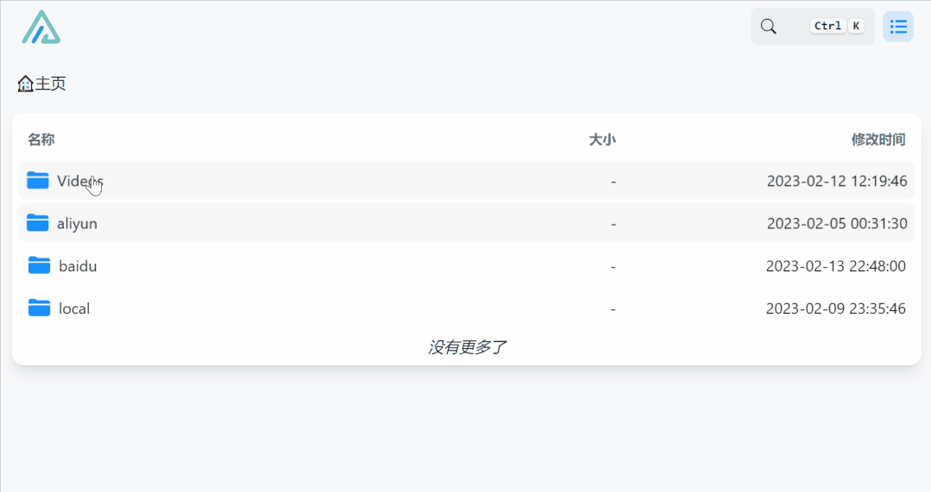
Task: Toggle the list view layout button
Action: (x=898, y=27)
